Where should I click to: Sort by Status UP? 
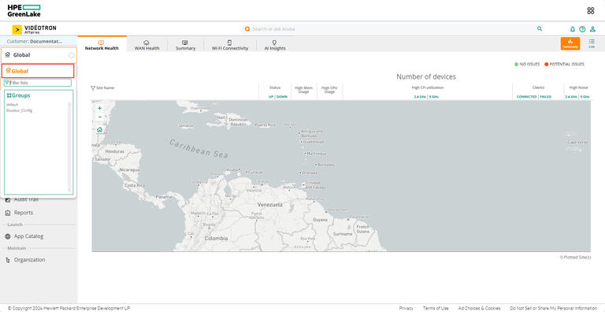[271, 97]
